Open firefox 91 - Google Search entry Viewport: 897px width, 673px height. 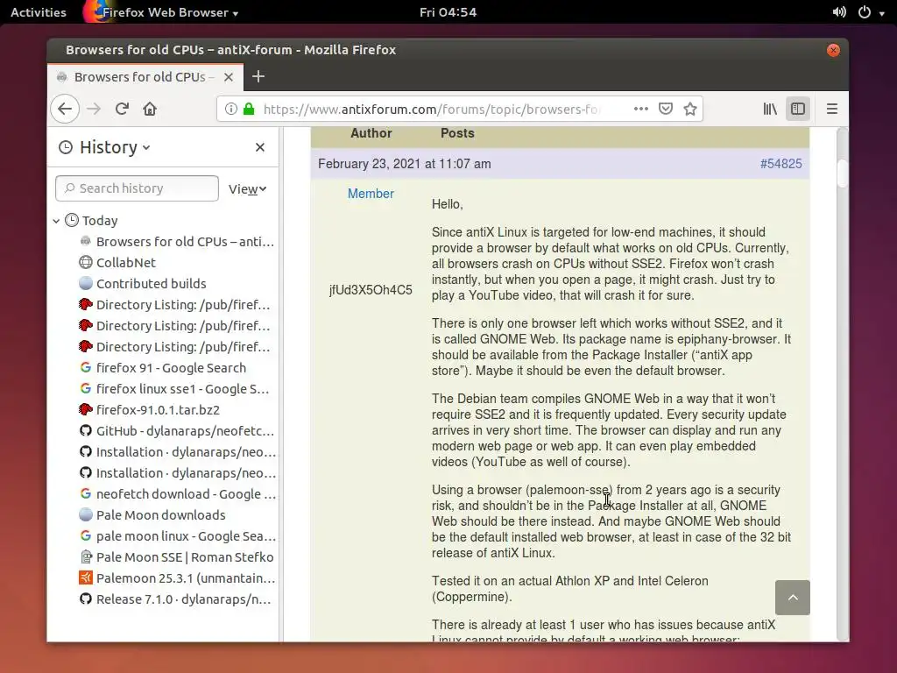coord(163,368)
